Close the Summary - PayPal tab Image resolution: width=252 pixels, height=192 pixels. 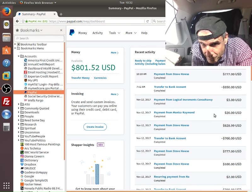[54, 14]
